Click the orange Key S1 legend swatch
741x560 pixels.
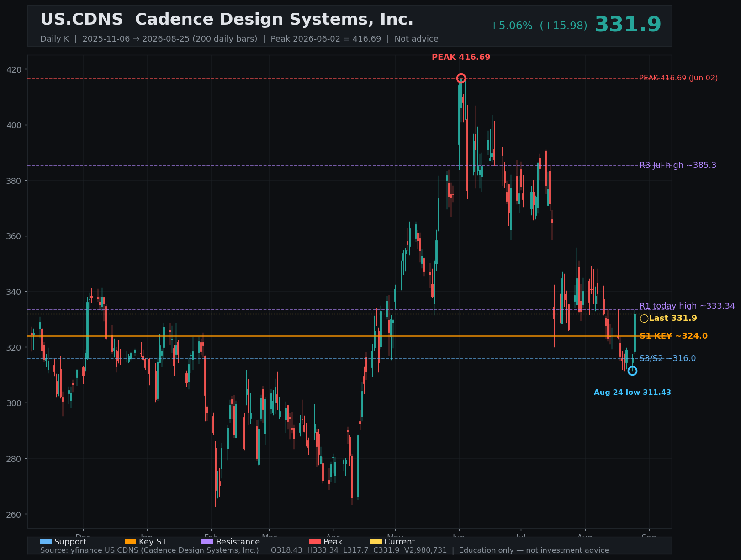click(x=130, y=542)
